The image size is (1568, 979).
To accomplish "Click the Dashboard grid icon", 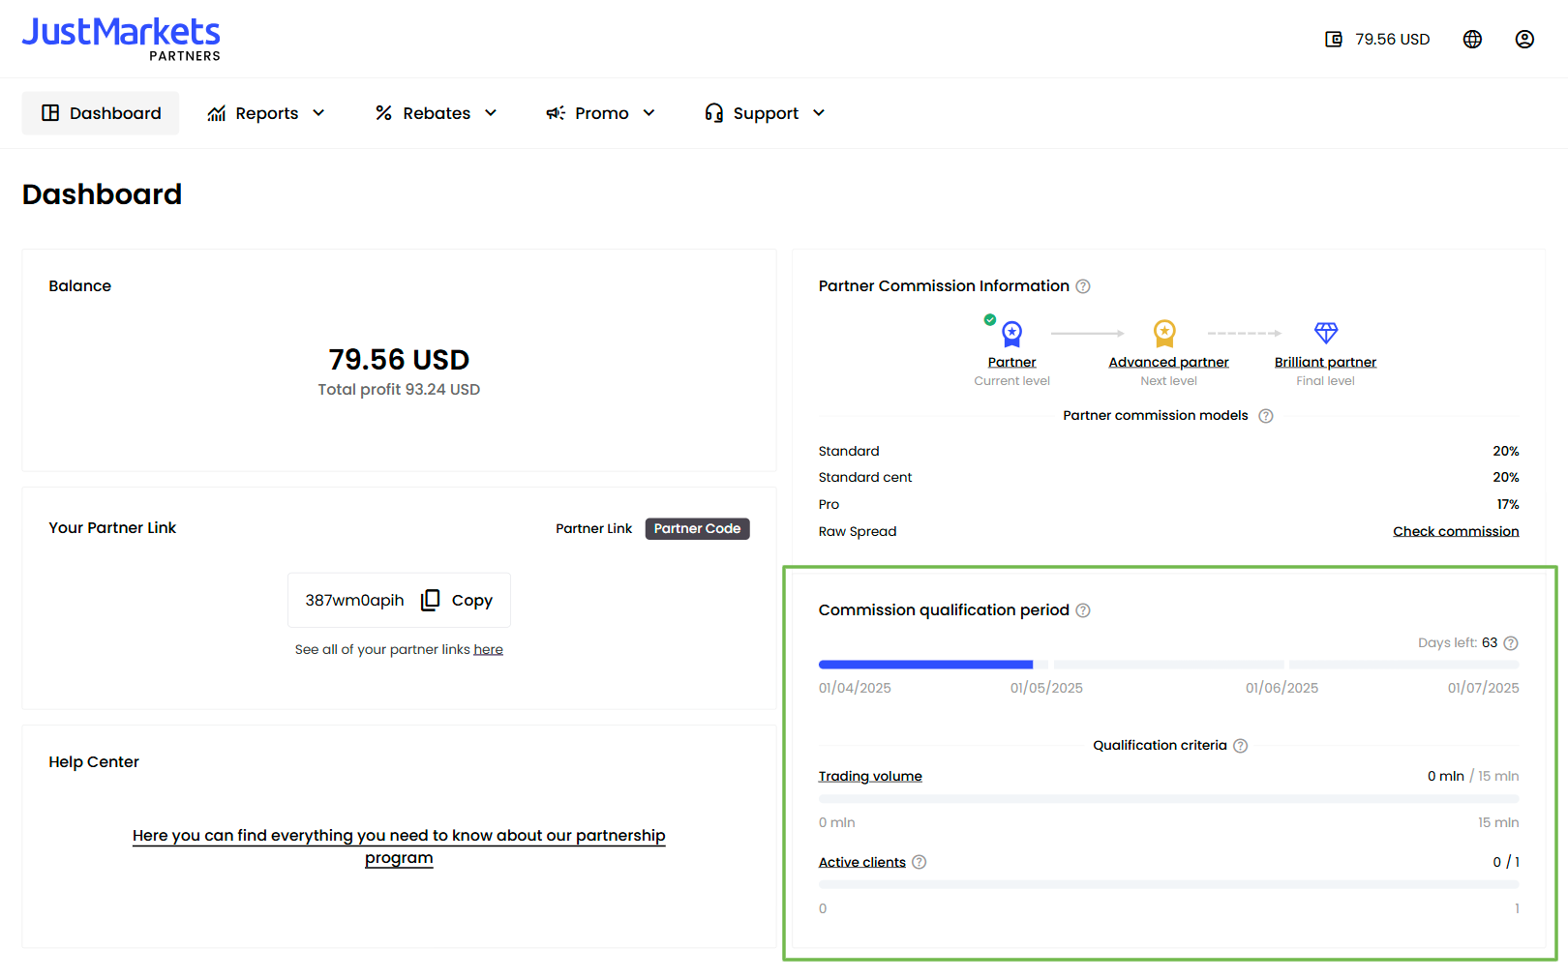I will (50, 113).
